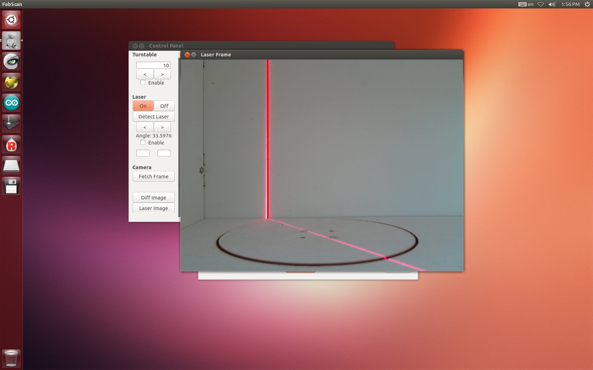This screenshot has height=370, width=593.
Task: Open the yellow perforated sphere launcher app
Action: 11,82
